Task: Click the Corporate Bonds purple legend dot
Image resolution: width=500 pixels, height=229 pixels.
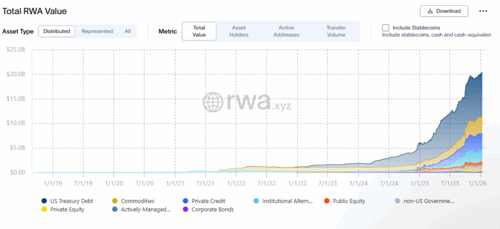Action: 185,210
